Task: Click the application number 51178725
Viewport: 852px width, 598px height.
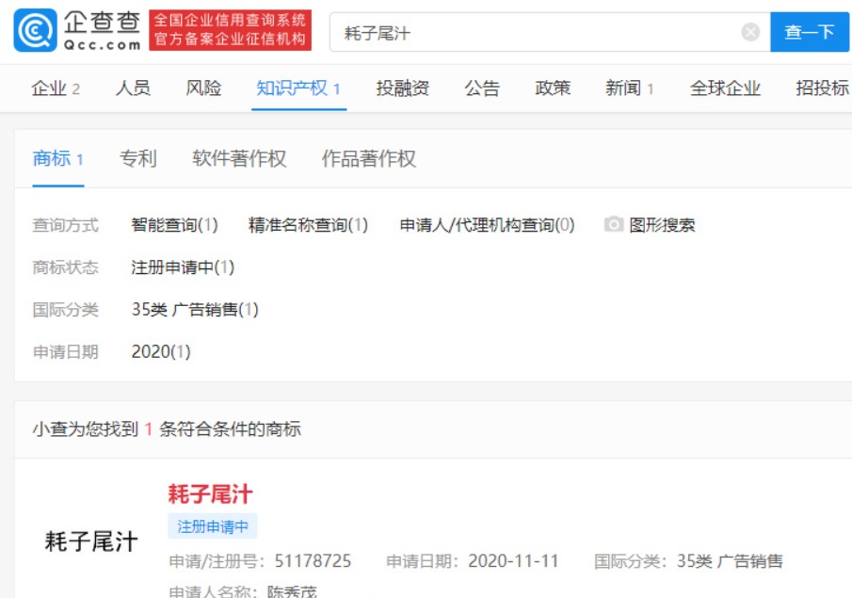Action: coord(313,561)
